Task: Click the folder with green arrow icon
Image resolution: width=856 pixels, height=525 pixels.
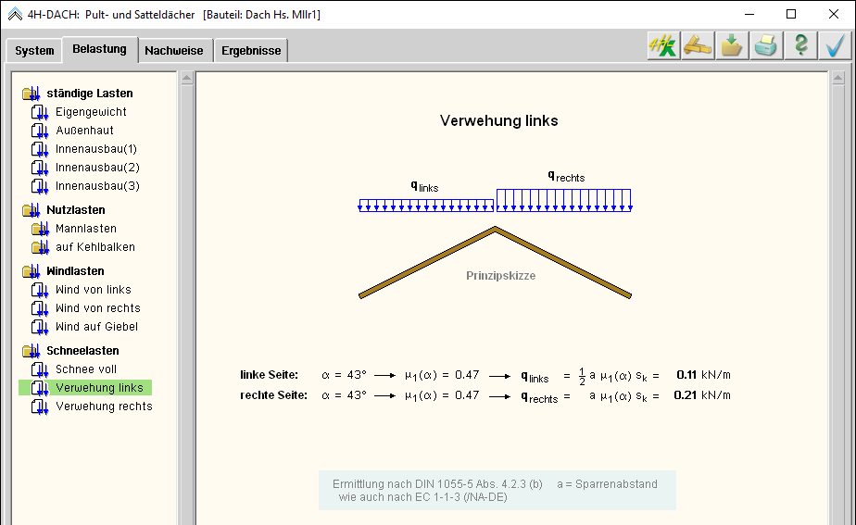Action: 732,46
